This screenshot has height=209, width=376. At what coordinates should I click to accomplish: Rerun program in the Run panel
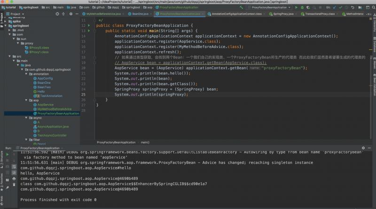pyautogui.click(x=8, y=154)
